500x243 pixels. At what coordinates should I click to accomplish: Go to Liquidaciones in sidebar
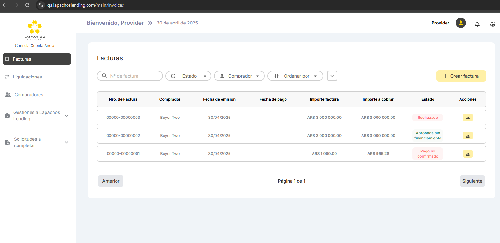pos(27,77)
